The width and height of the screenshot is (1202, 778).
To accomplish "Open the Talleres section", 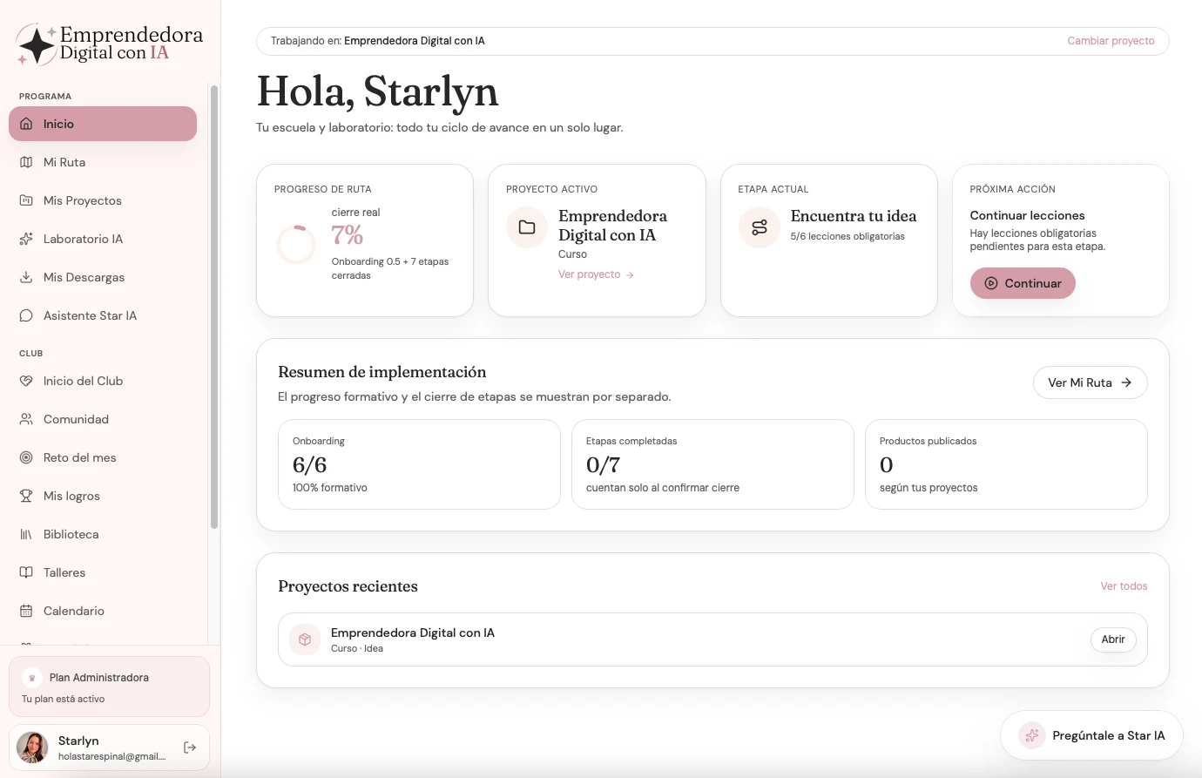I will point(103,572).
